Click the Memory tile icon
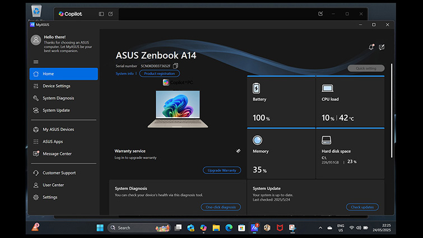The image size is (423, 238). coord(257,140)
